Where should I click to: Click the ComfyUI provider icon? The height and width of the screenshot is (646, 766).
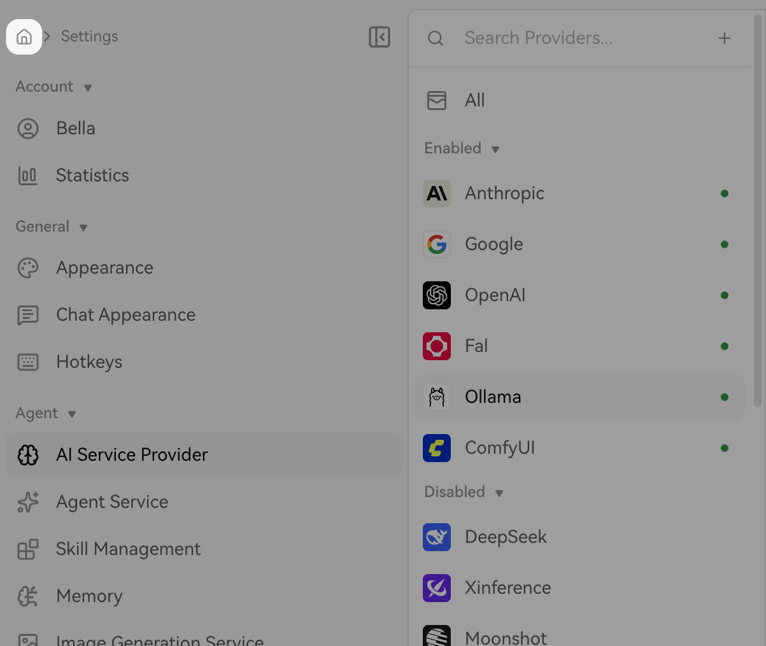pos(437,447)
